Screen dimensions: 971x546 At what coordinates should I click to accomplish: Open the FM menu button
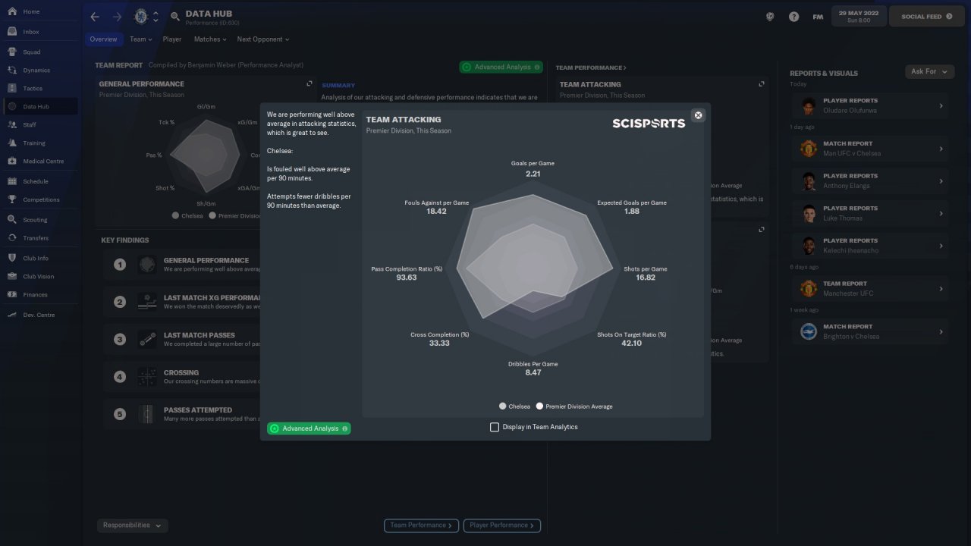[818, 17]
